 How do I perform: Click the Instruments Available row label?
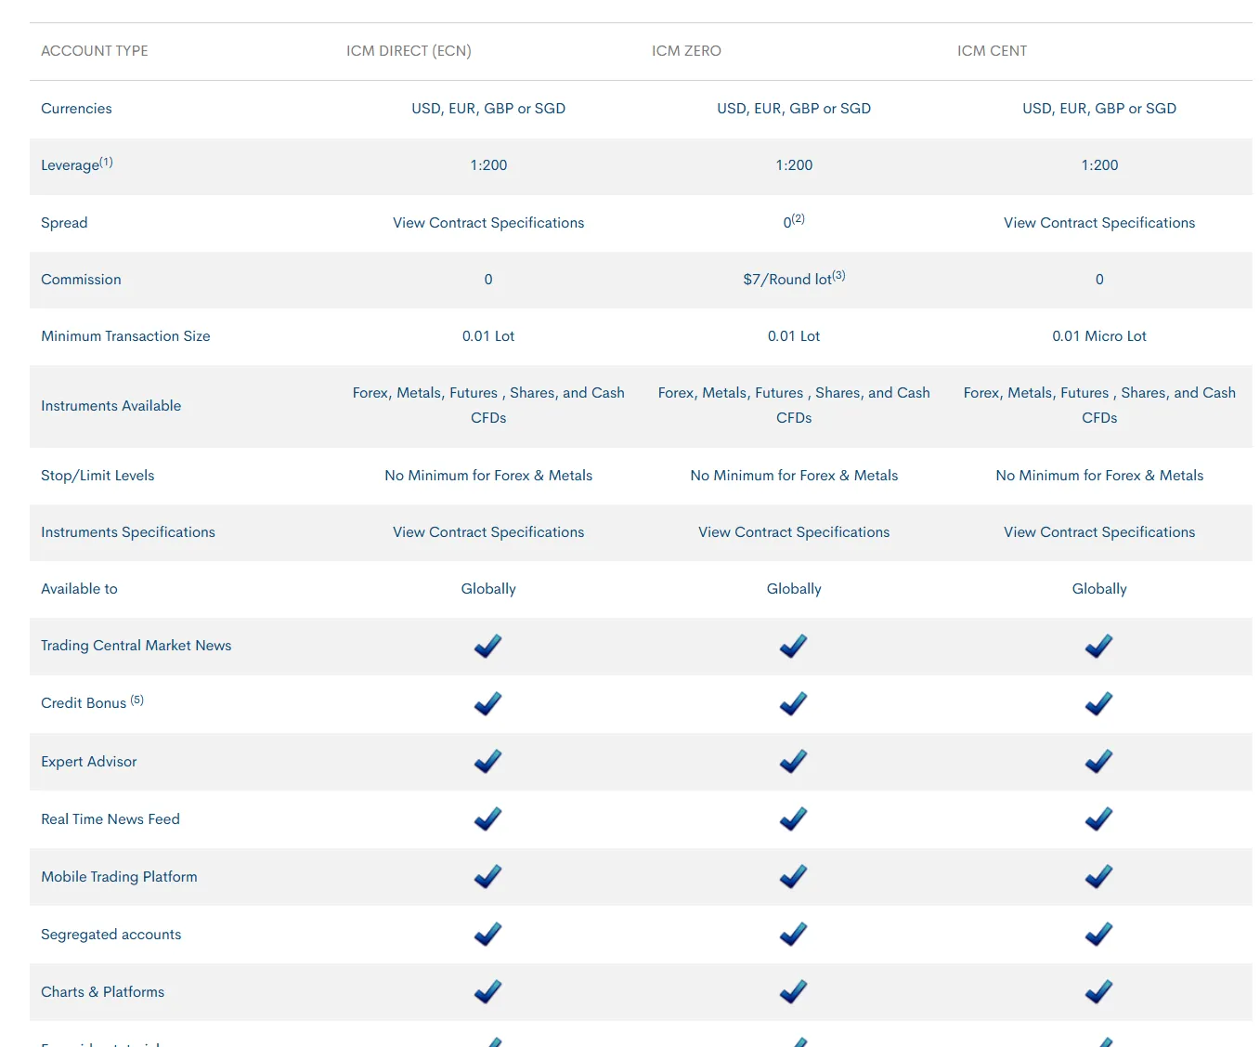(111, 406)
